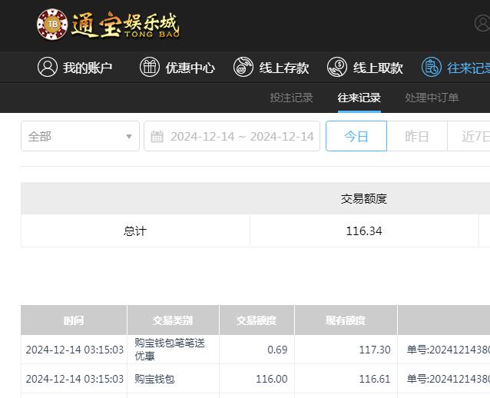Click 购宝钱包 type in the 116.00 row

point(154,379)
